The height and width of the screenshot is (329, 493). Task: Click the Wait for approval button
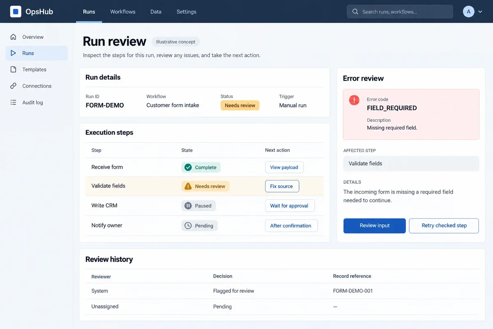(290, 206)
